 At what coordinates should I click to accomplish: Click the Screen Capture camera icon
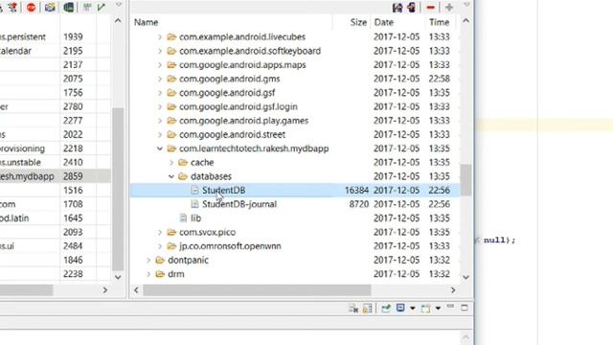50,7
